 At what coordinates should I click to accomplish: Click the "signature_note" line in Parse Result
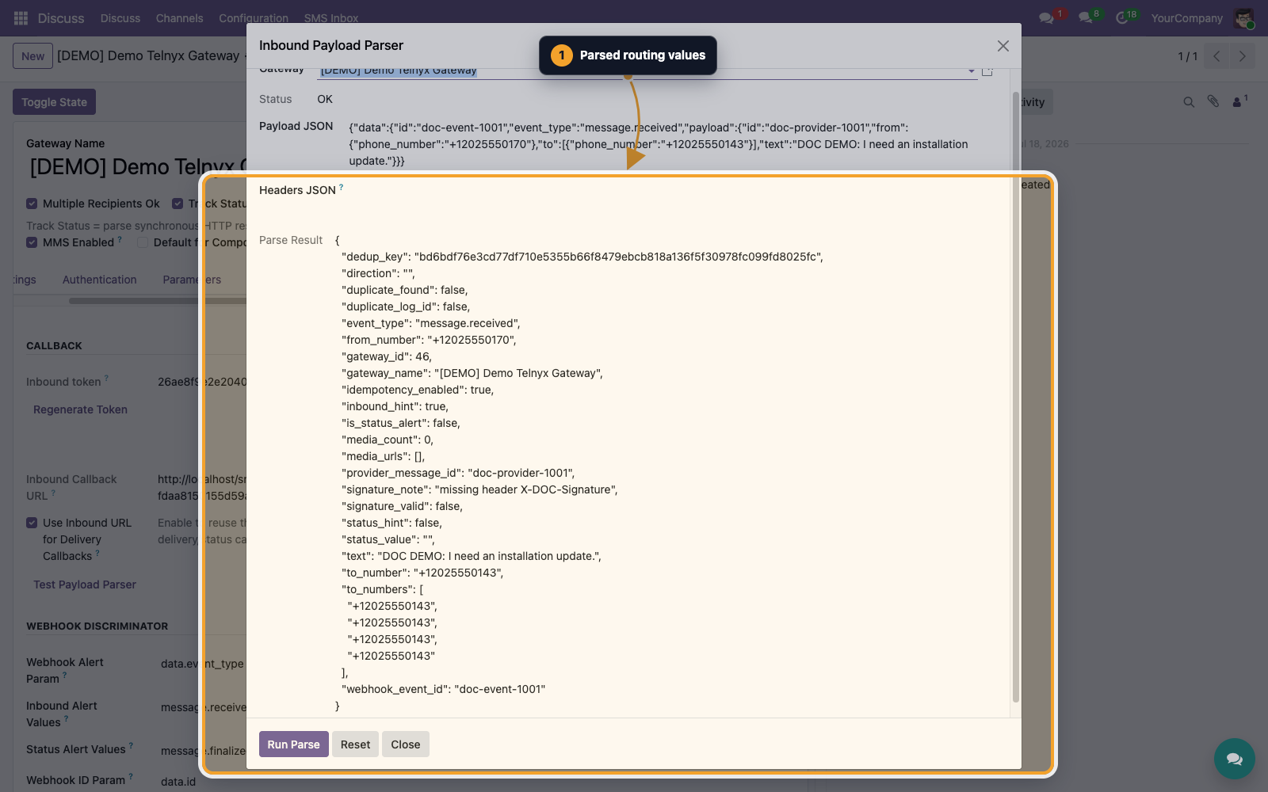click(x=479, y=489)
